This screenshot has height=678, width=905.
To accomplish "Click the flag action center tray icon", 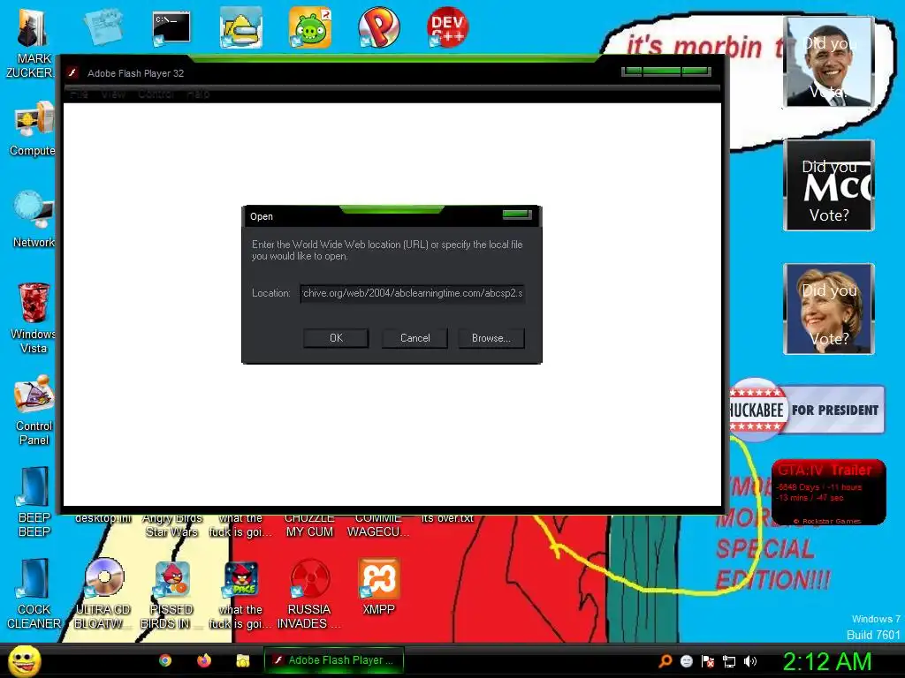I will point(708,661).
